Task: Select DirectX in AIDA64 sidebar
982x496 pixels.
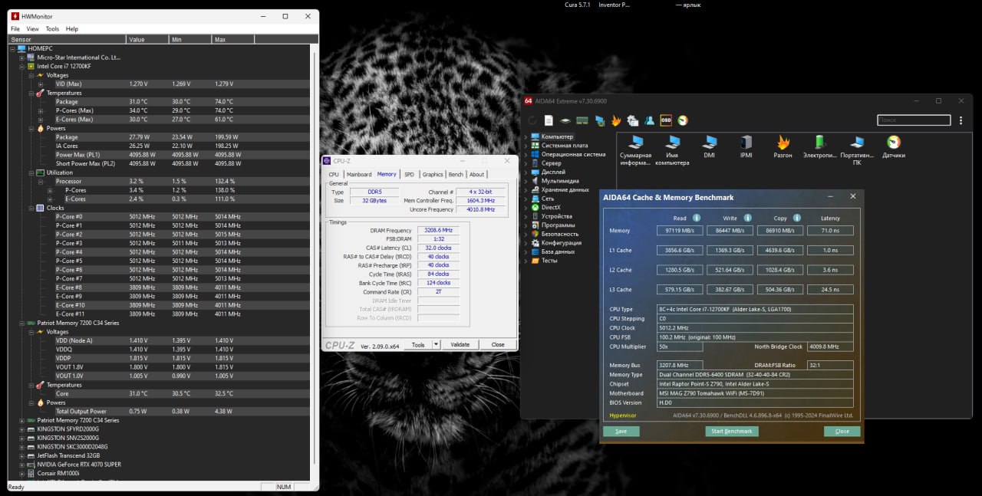Action: [x=551, y=207]
